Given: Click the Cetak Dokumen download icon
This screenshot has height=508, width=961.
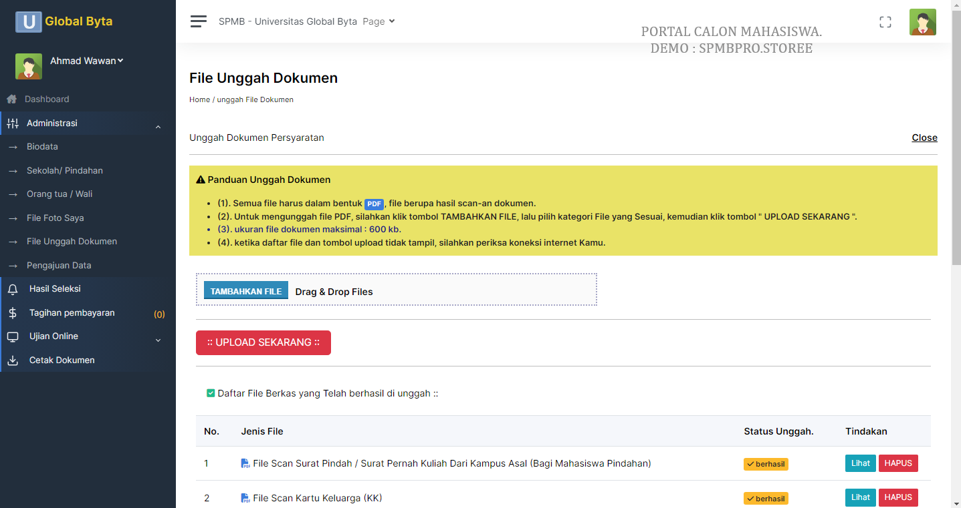Looking at the screenshot, I should pyautogui.click(x=13, y=360).
